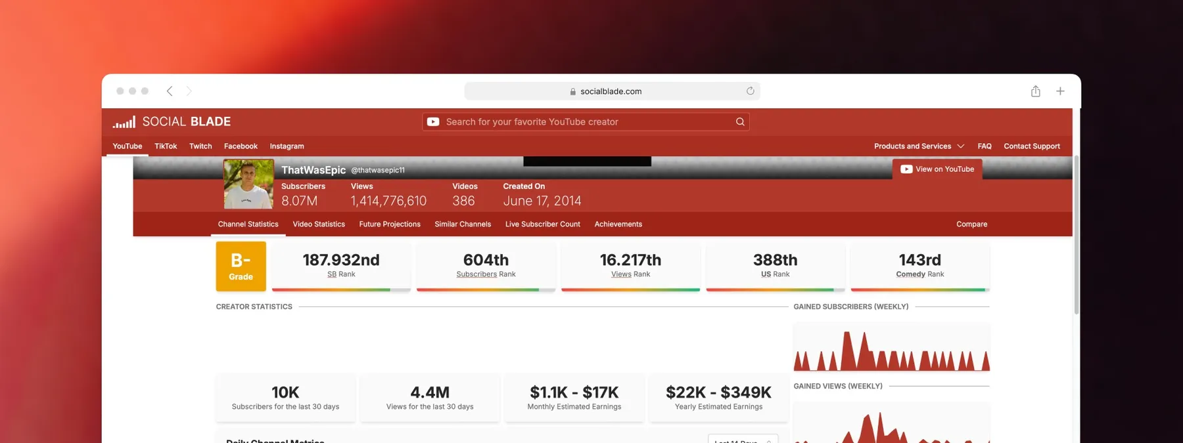Click the 143rd Comedy Rank card
This screenshot has width=1183, height=443.
click(x=920, y=266)
